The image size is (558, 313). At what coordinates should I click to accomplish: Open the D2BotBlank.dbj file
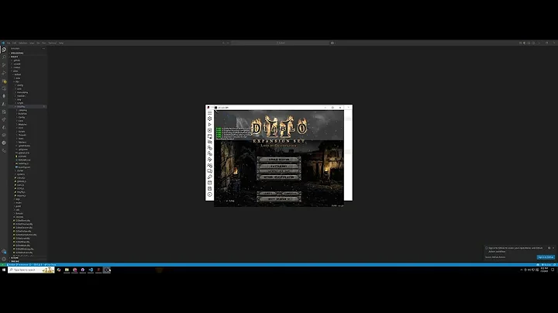22,221
